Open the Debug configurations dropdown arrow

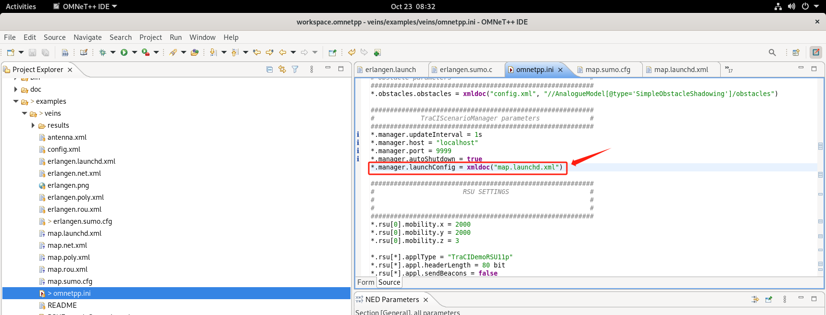pyautogui.click(x=113, y=52)
